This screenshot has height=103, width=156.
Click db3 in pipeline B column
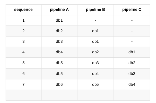point(95,63)
